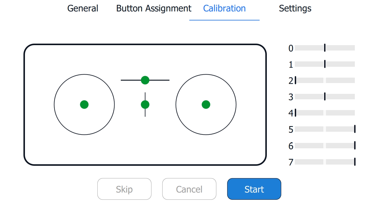This screenshot has width=381, height=213.
Task: Click the left joystick green center dot
Action: (x=84, y=104)
